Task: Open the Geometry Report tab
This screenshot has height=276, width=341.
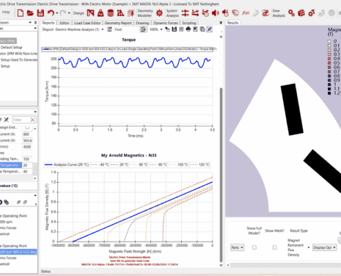Action: click(118, 23)
